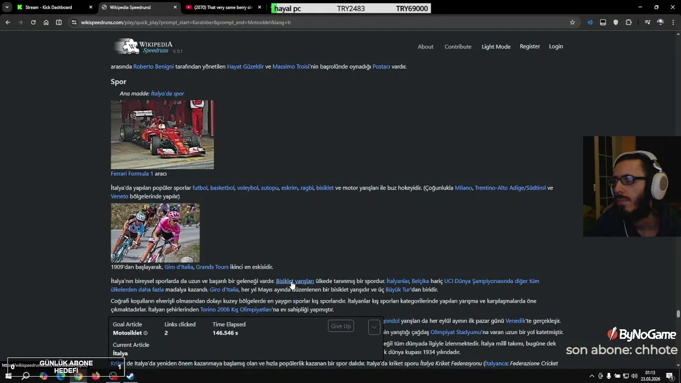Open the Contribute page
Image resolution: width=681 pixels, height=383 pixels.
pos(458,47)
